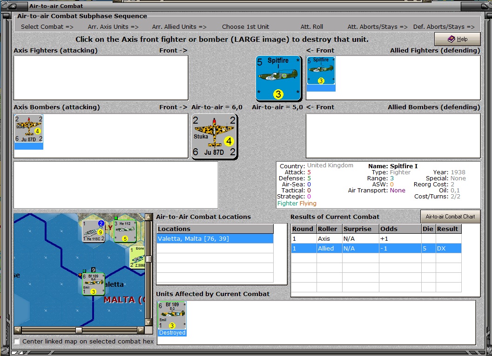Click the He 112 unit on the map

pos(125,231)
